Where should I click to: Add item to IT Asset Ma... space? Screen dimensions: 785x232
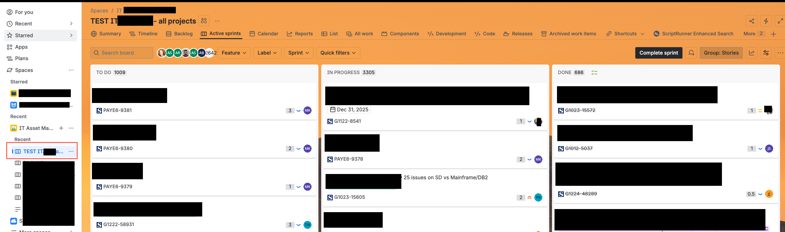coord(61,128)
